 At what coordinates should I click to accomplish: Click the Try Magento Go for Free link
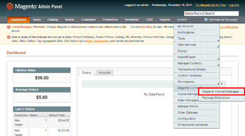tap(210, 5)
